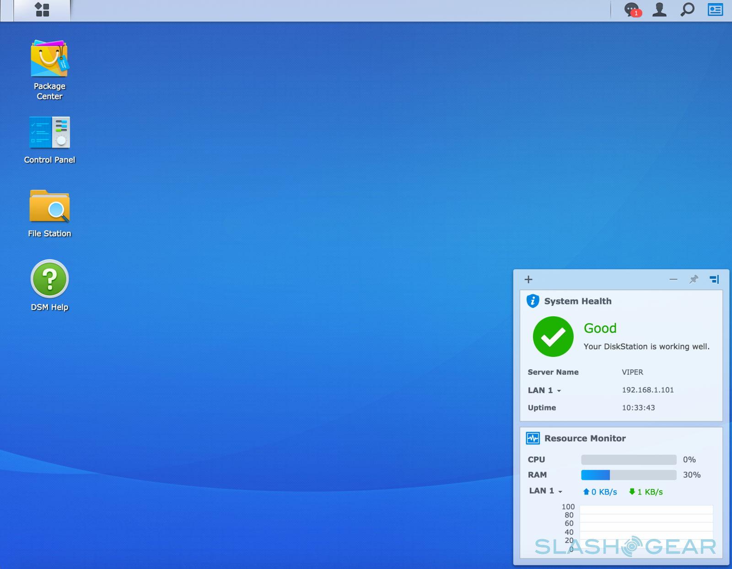Image resolution: width=732 pixels, height=569 pixels.
Task: Click the uptime value 10:33:43
Action: click(638, 408)
